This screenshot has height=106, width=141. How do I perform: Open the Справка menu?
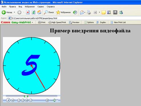coord(51,7)
